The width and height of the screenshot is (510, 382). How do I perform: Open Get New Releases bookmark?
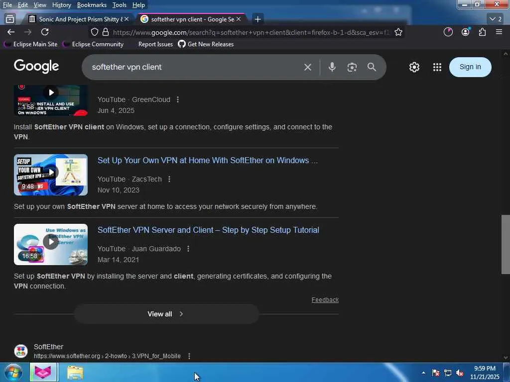pos(206,44)
